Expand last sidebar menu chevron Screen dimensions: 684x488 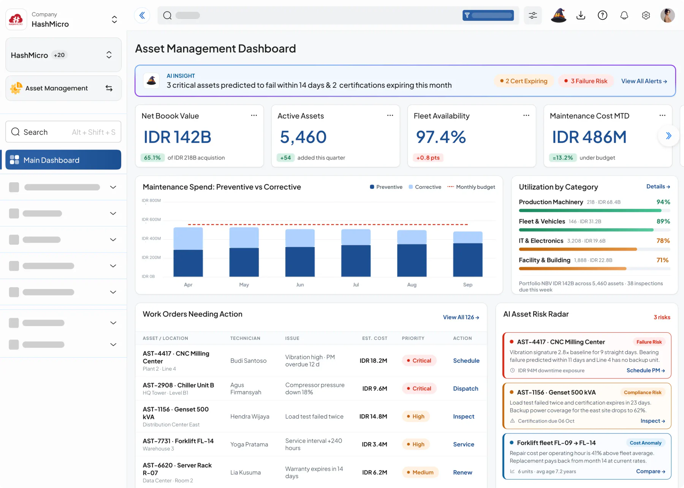pos(113,344)
